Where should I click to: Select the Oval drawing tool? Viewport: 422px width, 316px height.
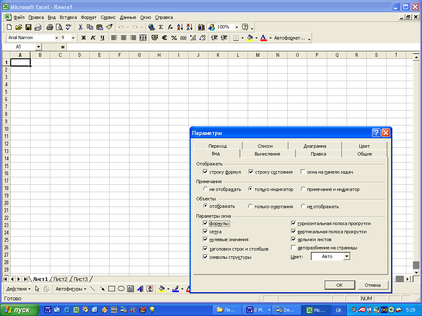click(x=121, y=289)
